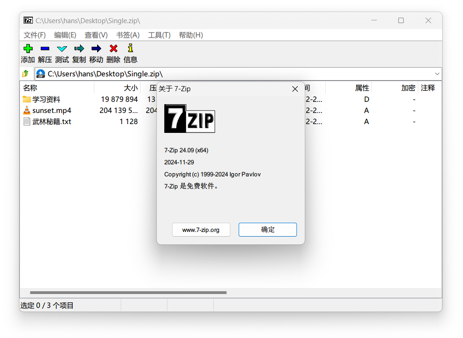Open the 文件(F) menu
This screenshot has width=463, height=338.
tap(34, 35)
